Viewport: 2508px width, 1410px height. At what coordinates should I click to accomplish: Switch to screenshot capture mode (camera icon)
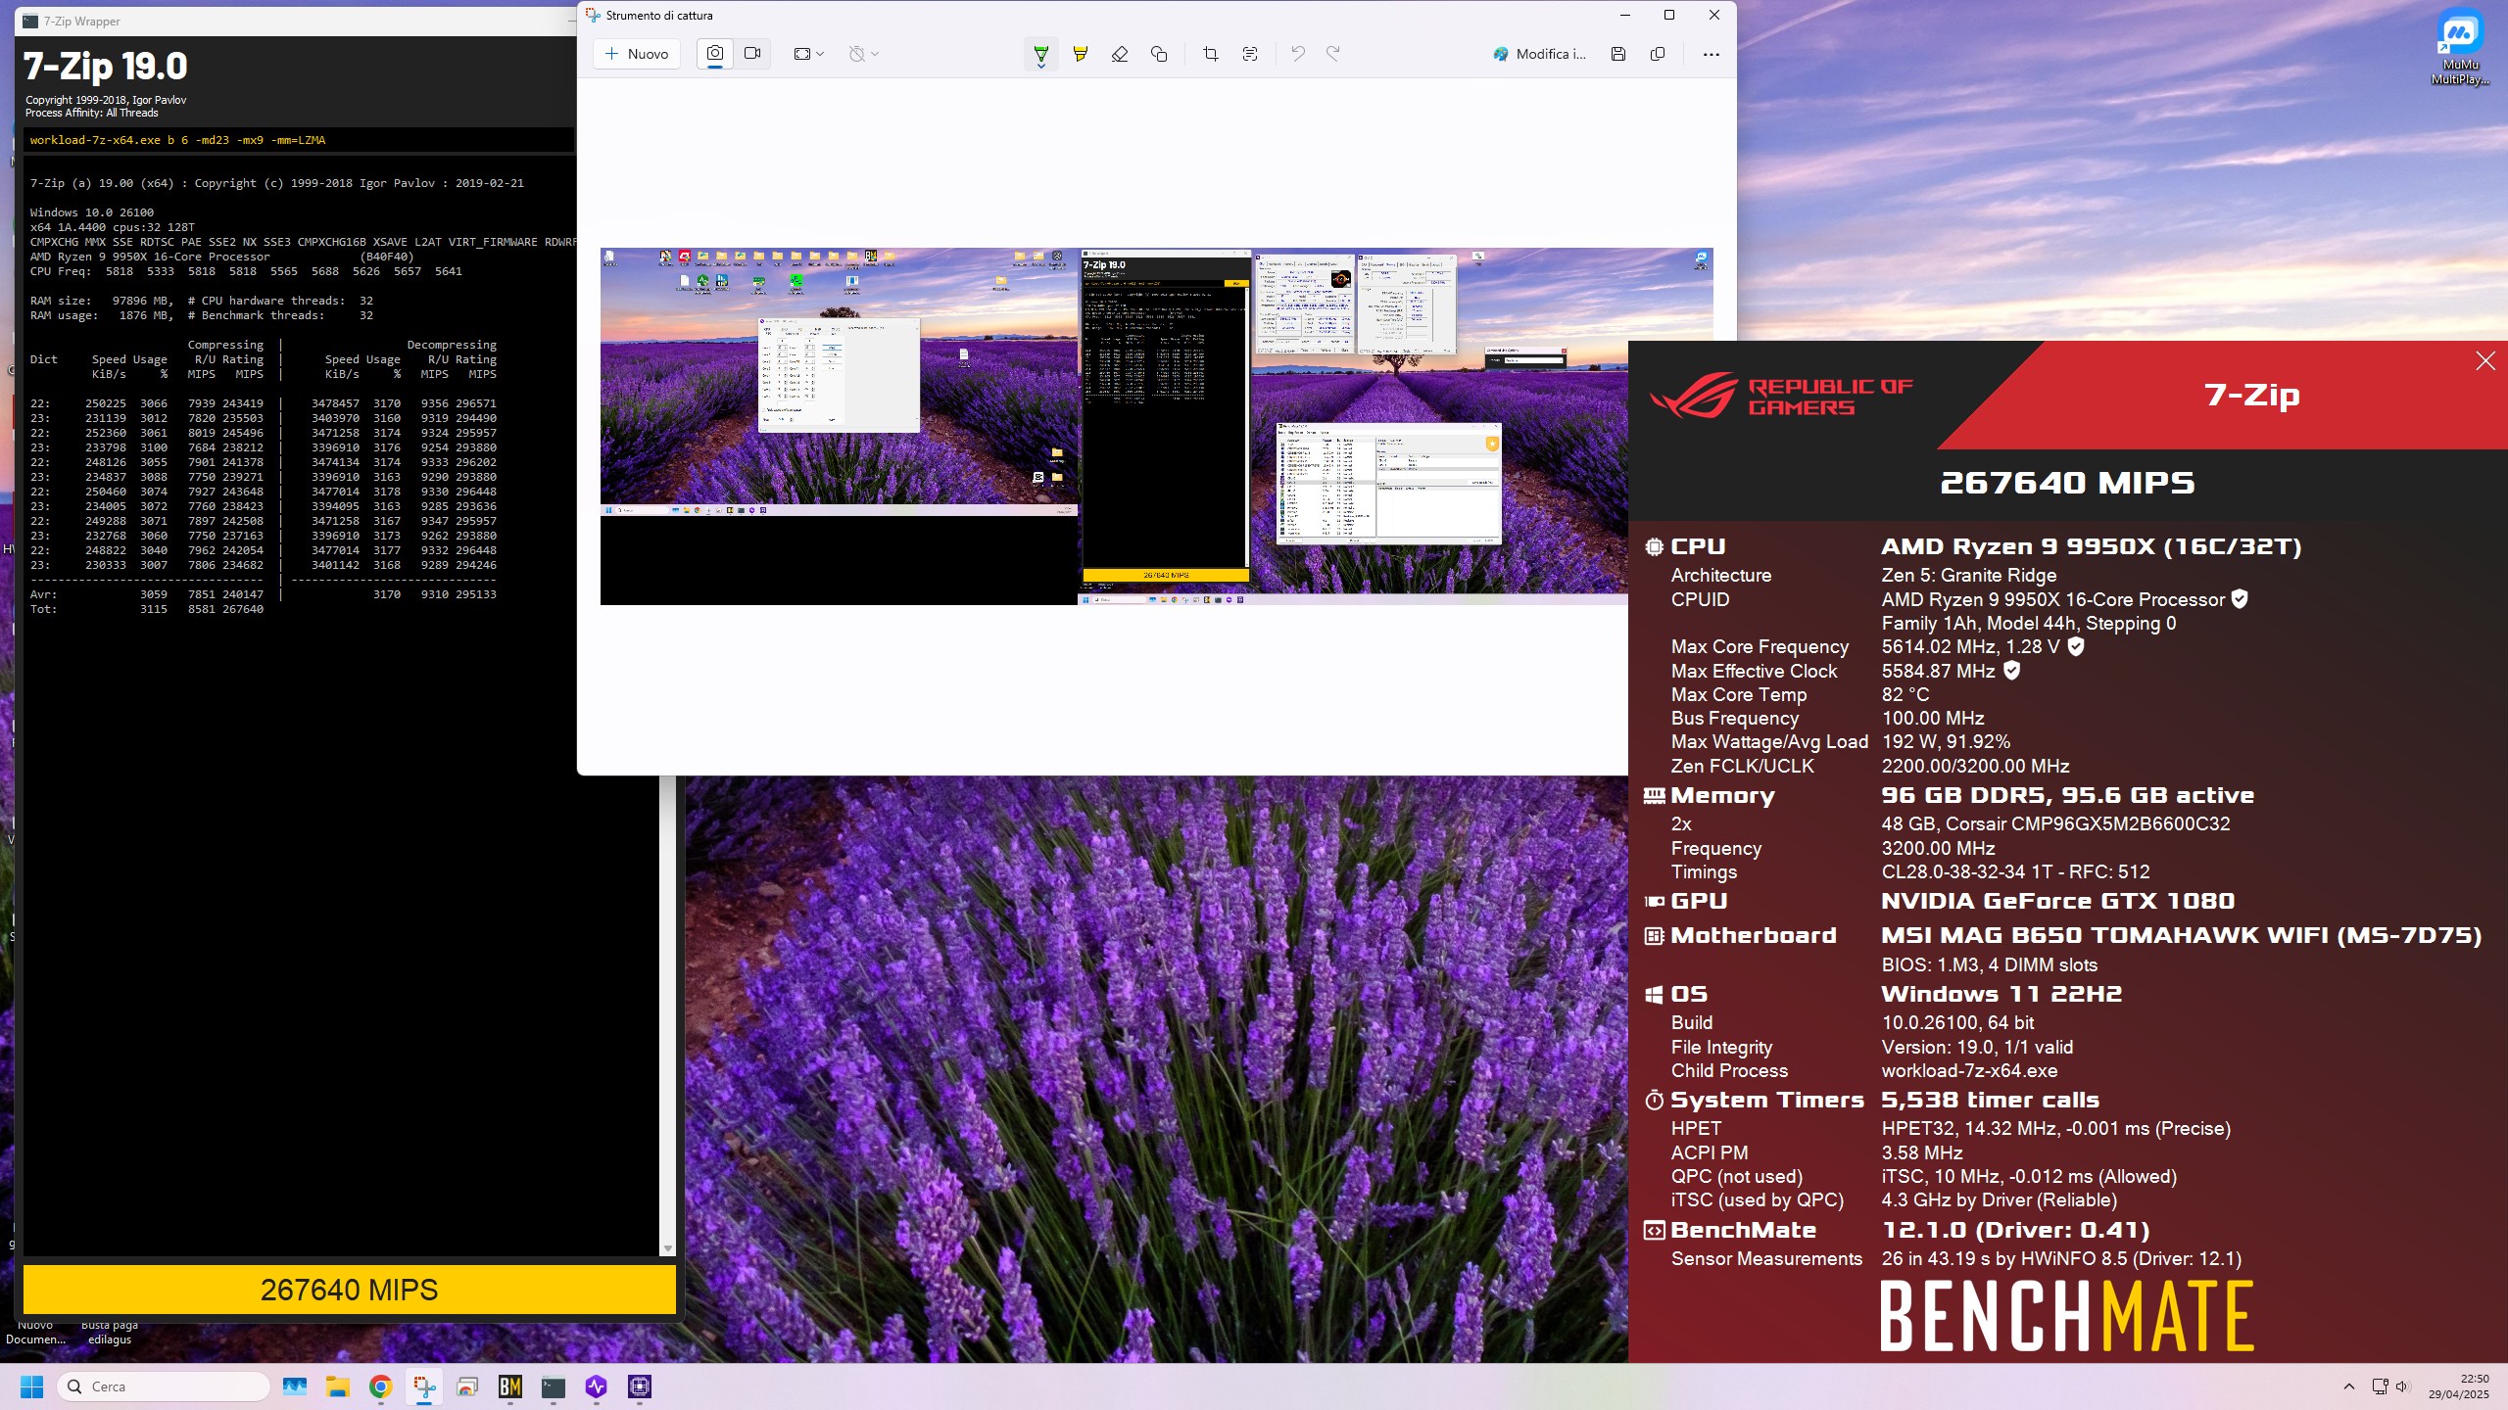point(715,54)
